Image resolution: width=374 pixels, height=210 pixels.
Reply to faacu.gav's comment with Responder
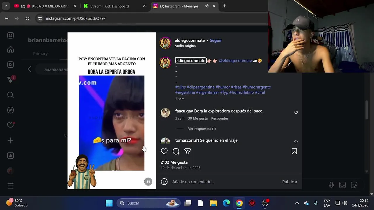[x=220, y=118]
